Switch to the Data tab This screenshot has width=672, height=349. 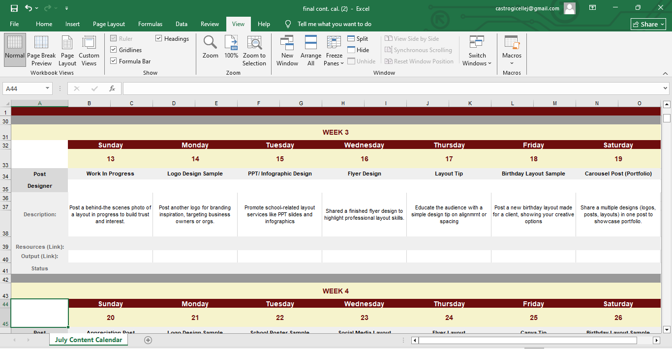[182, 24]
